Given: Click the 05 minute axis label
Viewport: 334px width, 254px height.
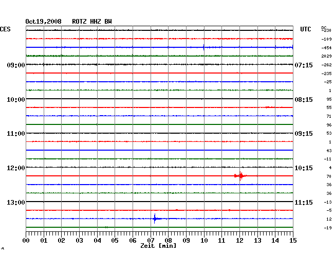Looking at the screenshot, I should tap(115, 241).
